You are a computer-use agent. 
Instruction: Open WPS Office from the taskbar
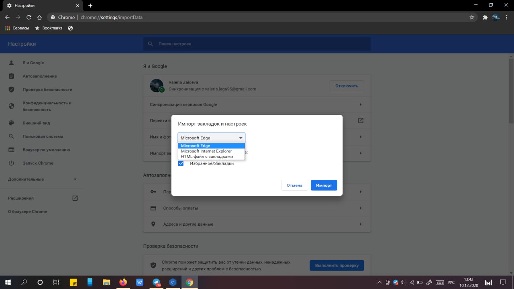coord(140,282)
